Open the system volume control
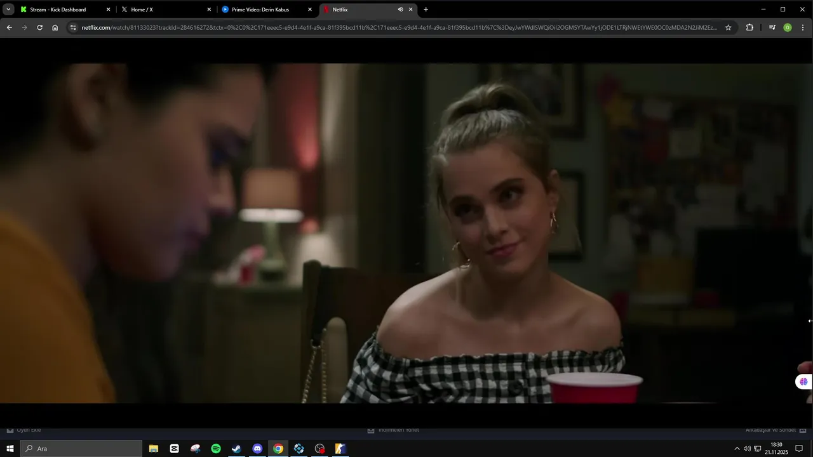This screenshot has width=813, height=457. pos(747,449)
